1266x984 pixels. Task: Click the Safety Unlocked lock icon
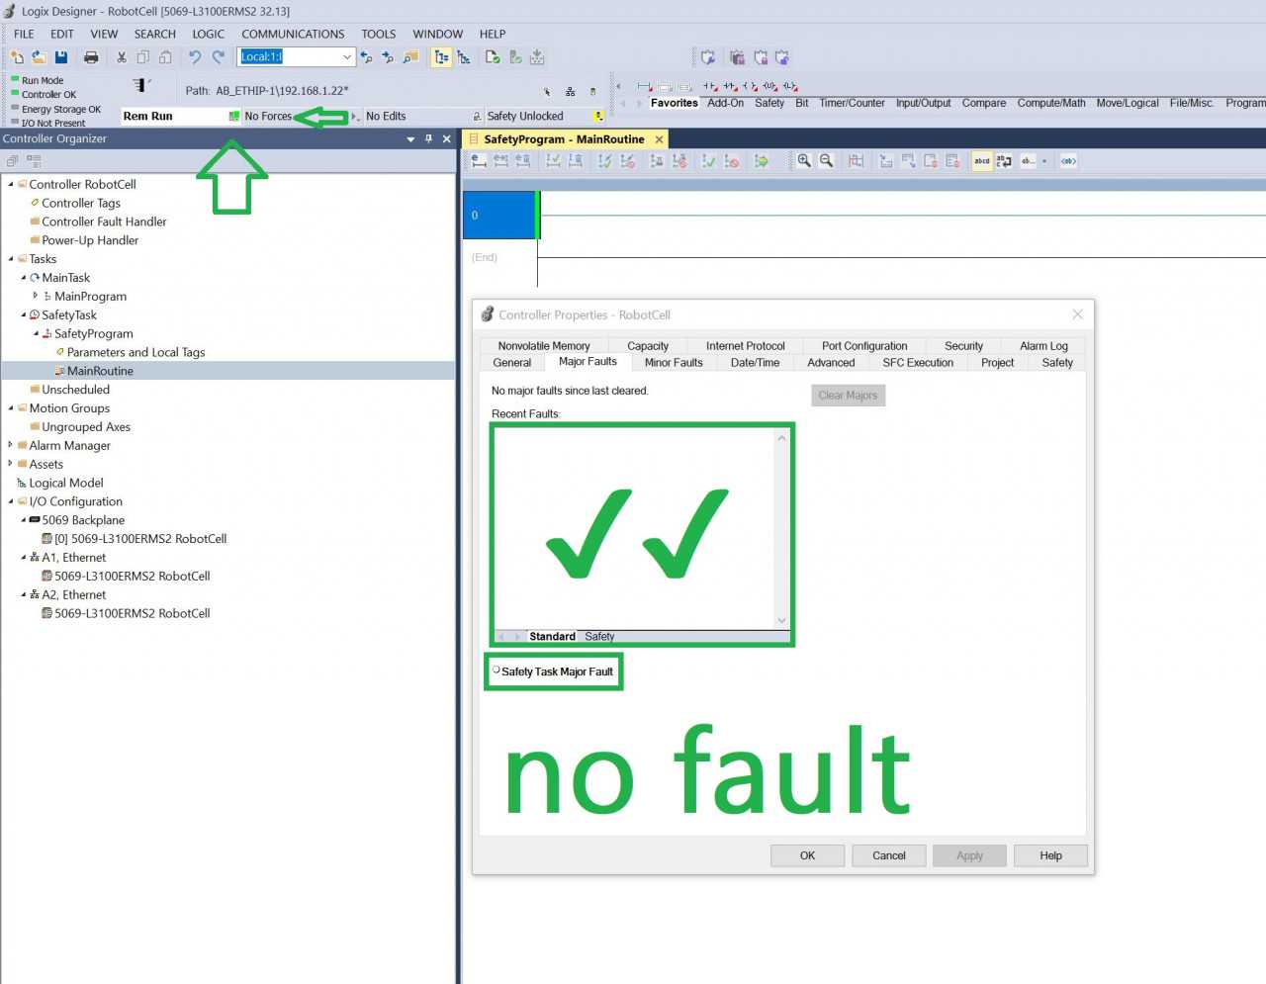pyautogui.click(x=478, y=117)
